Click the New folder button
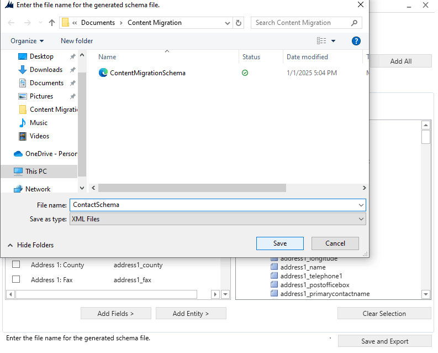Viewport: 438px width, 353px height. coord(77,41)
